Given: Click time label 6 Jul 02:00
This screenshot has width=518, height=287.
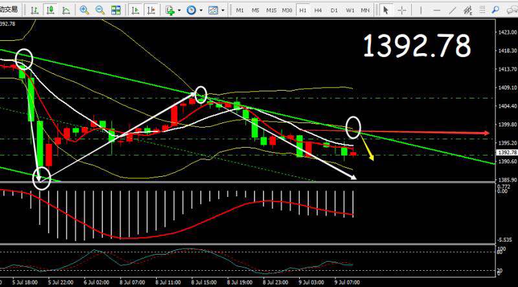Looking at the screenshot, I should coord(96,282).
